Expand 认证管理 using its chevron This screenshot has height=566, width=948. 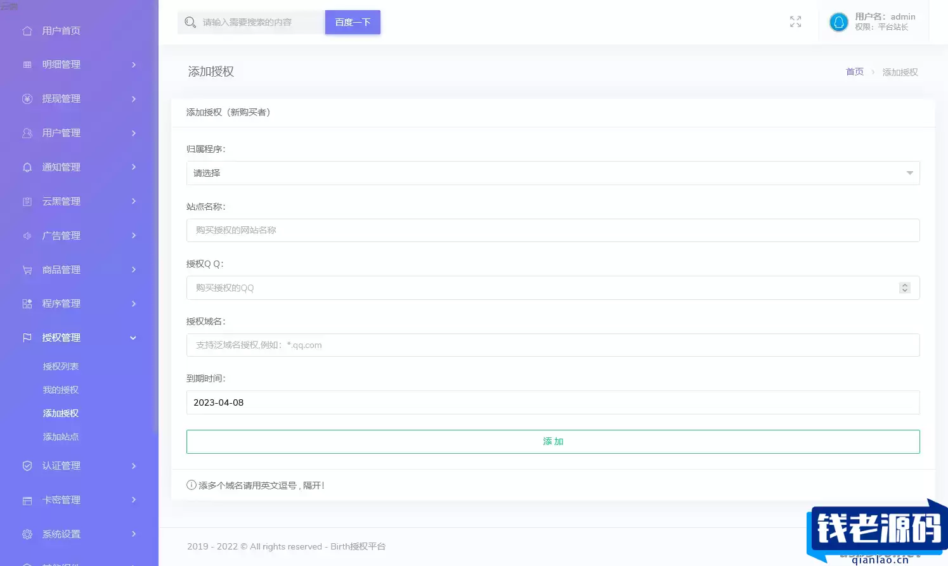134,466
